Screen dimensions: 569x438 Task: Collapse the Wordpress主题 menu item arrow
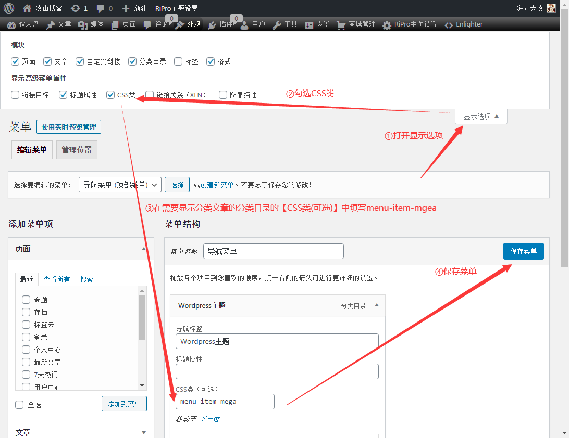377,305
